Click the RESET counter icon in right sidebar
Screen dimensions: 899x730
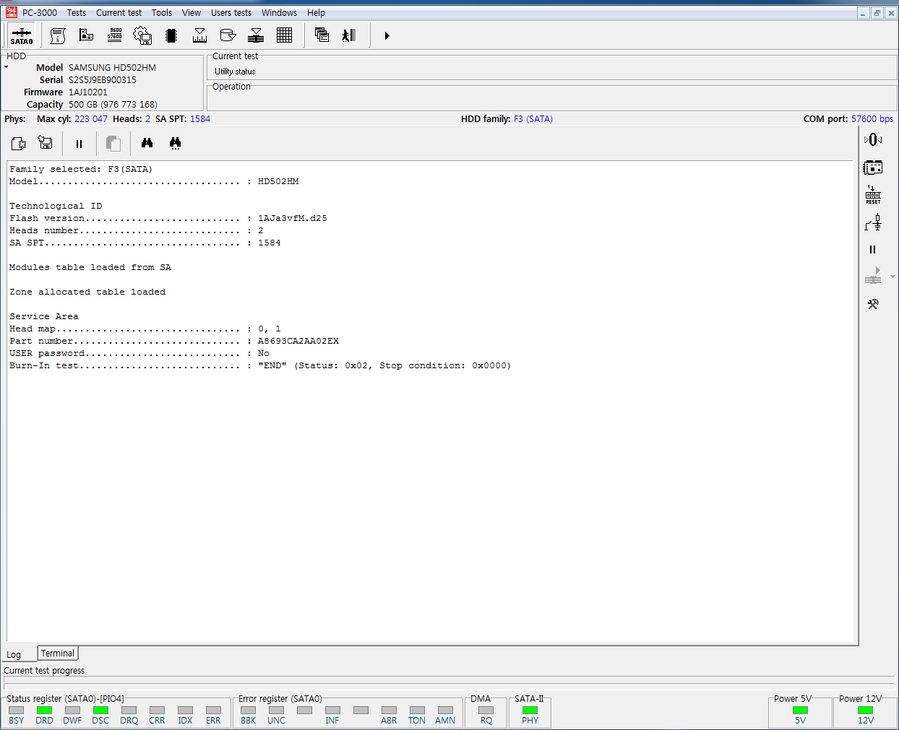coord(873,195)
